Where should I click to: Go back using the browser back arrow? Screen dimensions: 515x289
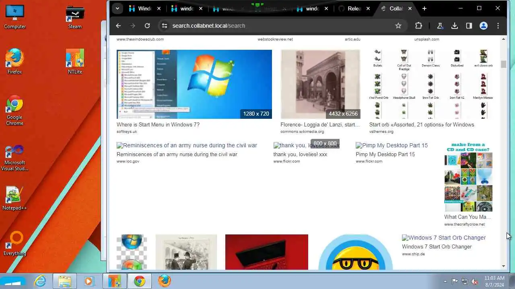pos(118,26)
